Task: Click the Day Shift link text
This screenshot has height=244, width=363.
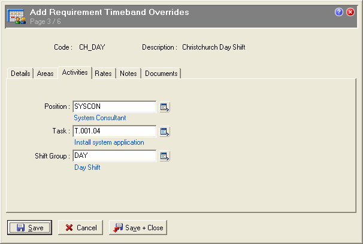Action: click(x=87, y=167)
